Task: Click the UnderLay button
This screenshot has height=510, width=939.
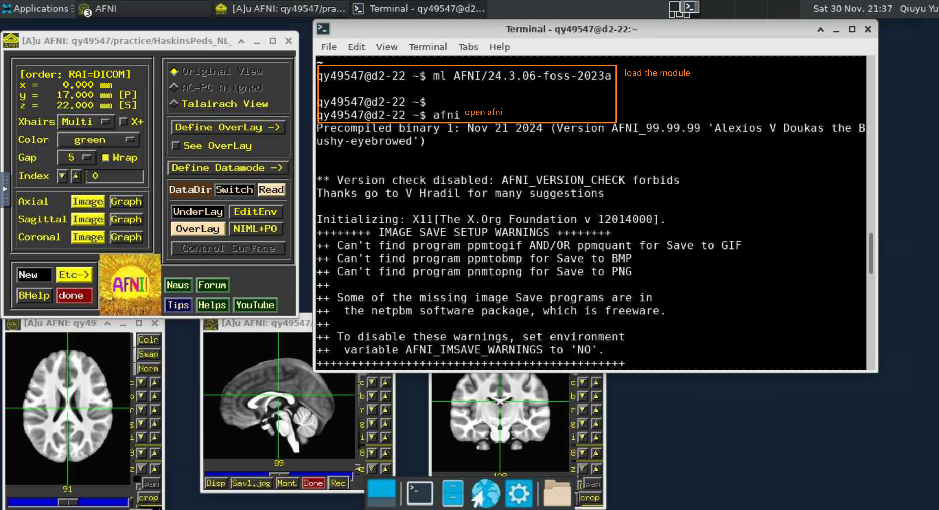Action: click(198, 211)
